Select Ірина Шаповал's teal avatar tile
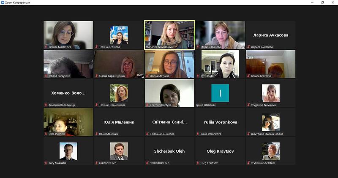 pyautogui.click(x=220, y=93)
